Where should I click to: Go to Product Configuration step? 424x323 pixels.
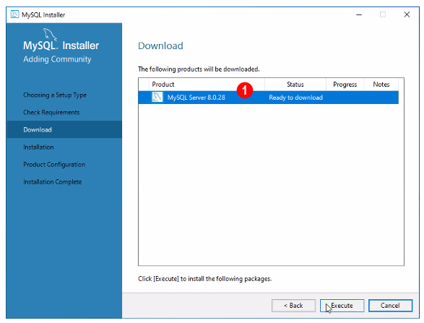(54, 165)
